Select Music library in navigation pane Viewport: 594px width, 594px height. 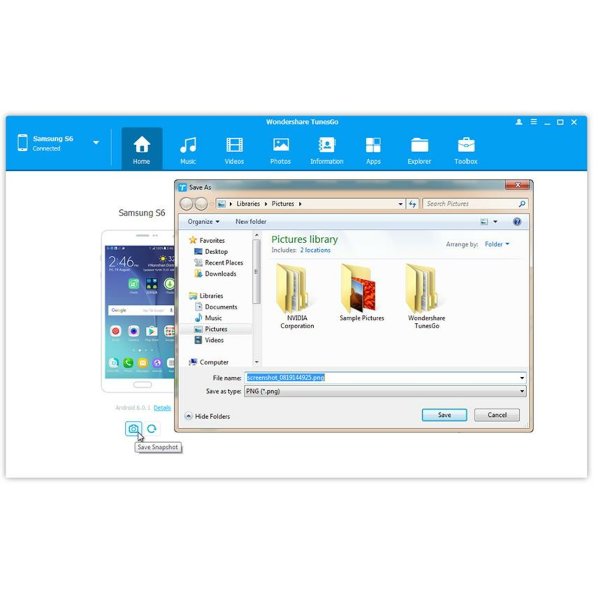pyautogui.click(x=208, y=318)
